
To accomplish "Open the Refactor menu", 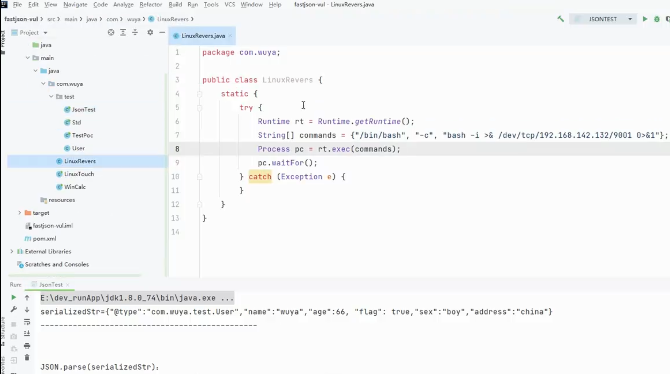I will [151, 4].
